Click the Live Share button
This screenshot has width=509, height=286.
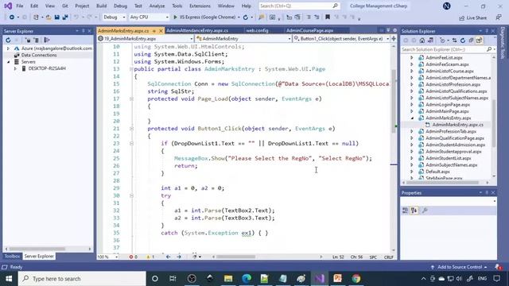pos(472,17)
